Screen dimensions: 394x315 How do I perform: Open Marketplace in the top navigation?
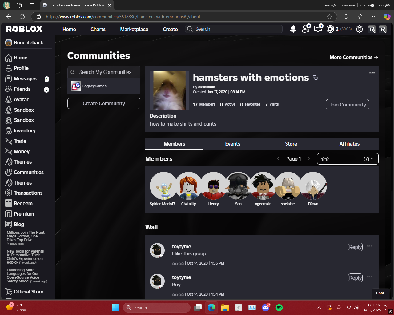coord(134,29)
